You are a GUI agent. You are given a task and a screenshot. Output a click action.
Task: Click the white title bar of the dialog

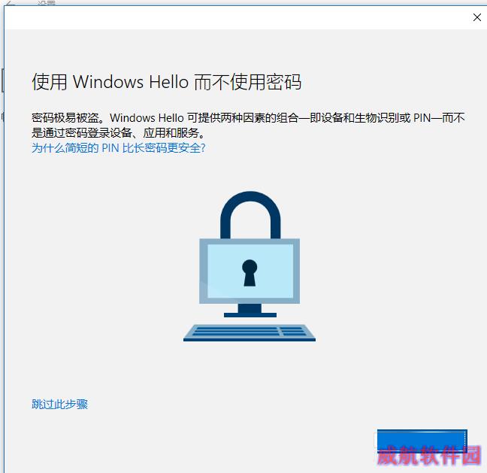(x=236, y=17)
